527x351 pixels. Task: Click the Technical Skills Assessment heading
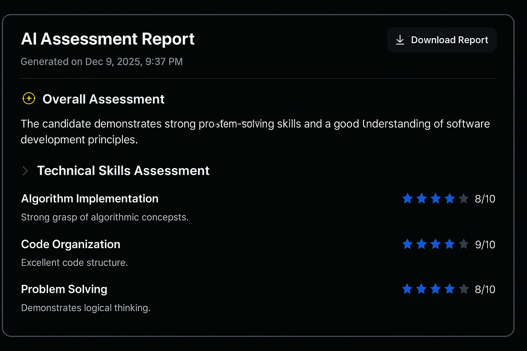pos(123,171)
